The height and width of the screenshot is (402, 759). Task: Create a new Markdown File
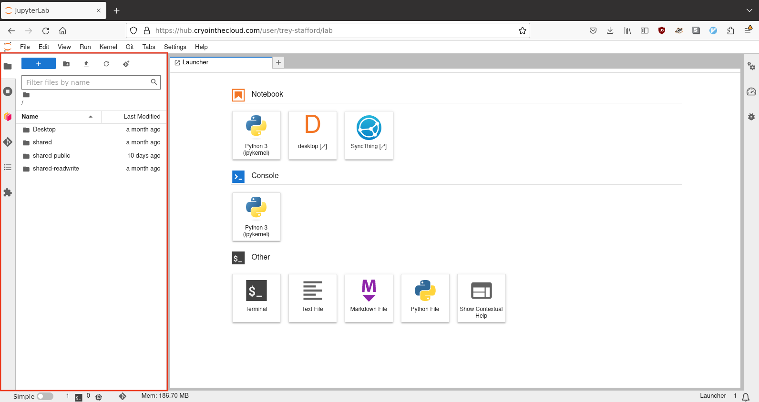369,298
